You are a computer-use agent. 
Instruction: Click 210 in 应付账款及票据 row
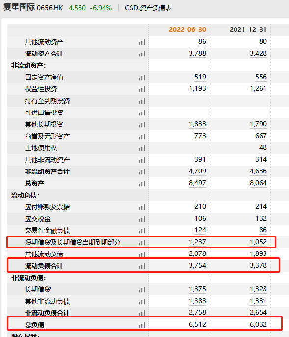[200, 207]
